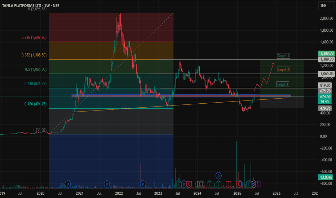Screen dimensions: 336x198
Task: Click the 1,065.05 price axis tag
Action: pyautogui.click(x=326, y=74)
